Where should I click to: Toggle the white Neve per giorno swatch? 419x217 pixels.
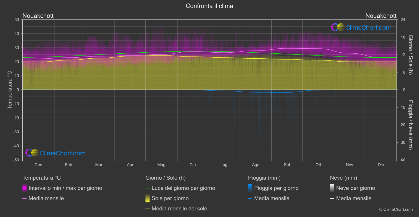332,188
